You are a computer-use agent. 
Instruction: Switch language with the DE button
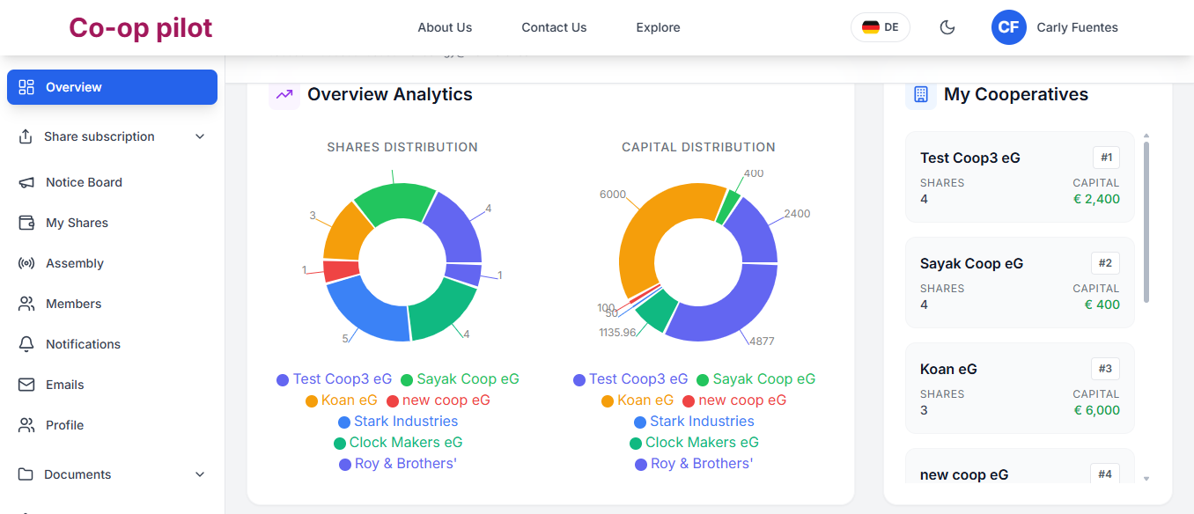coord(880,27)
